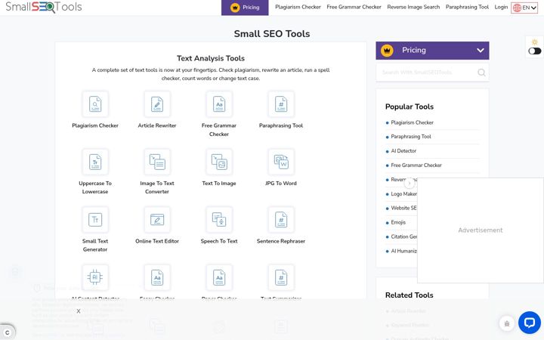The image size is (544, 340).
Task: Toggle the dark mode switch
Action: tap(535, 51)
